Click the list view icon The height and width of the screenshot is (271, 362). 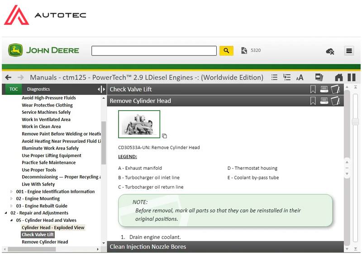click(274, 77)
